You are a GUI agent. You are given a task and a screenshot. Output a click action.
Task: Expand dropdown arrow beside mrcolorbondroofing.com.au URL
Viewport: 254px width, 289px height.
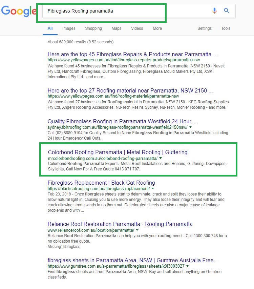point(161,158)
